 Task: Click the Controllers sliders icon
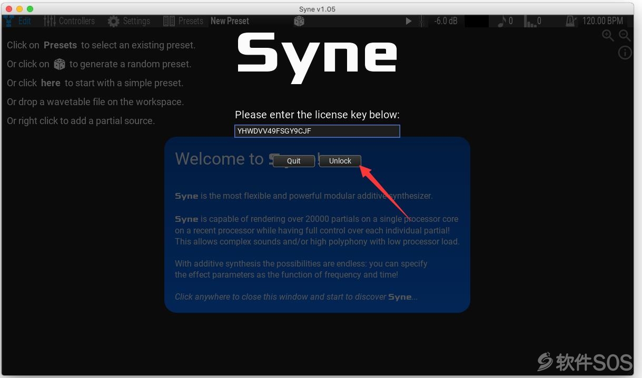50,21
